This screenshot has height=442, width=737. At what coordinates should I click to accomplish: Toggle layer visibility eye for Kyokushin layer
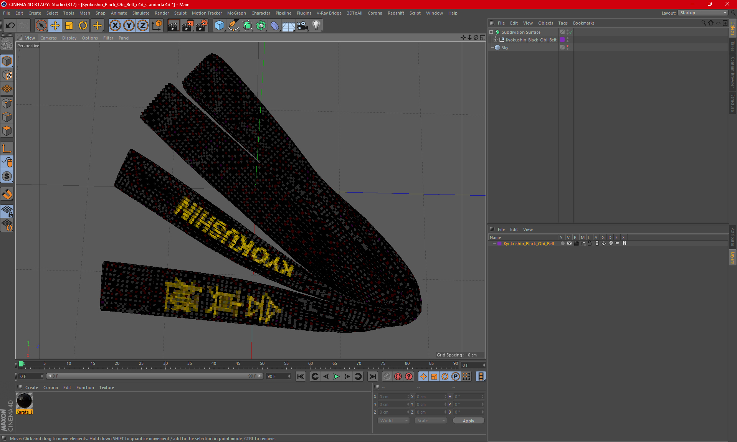point(569,243)
